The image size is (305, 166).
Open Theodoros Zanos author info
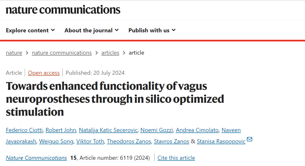[x=129, y=141]
